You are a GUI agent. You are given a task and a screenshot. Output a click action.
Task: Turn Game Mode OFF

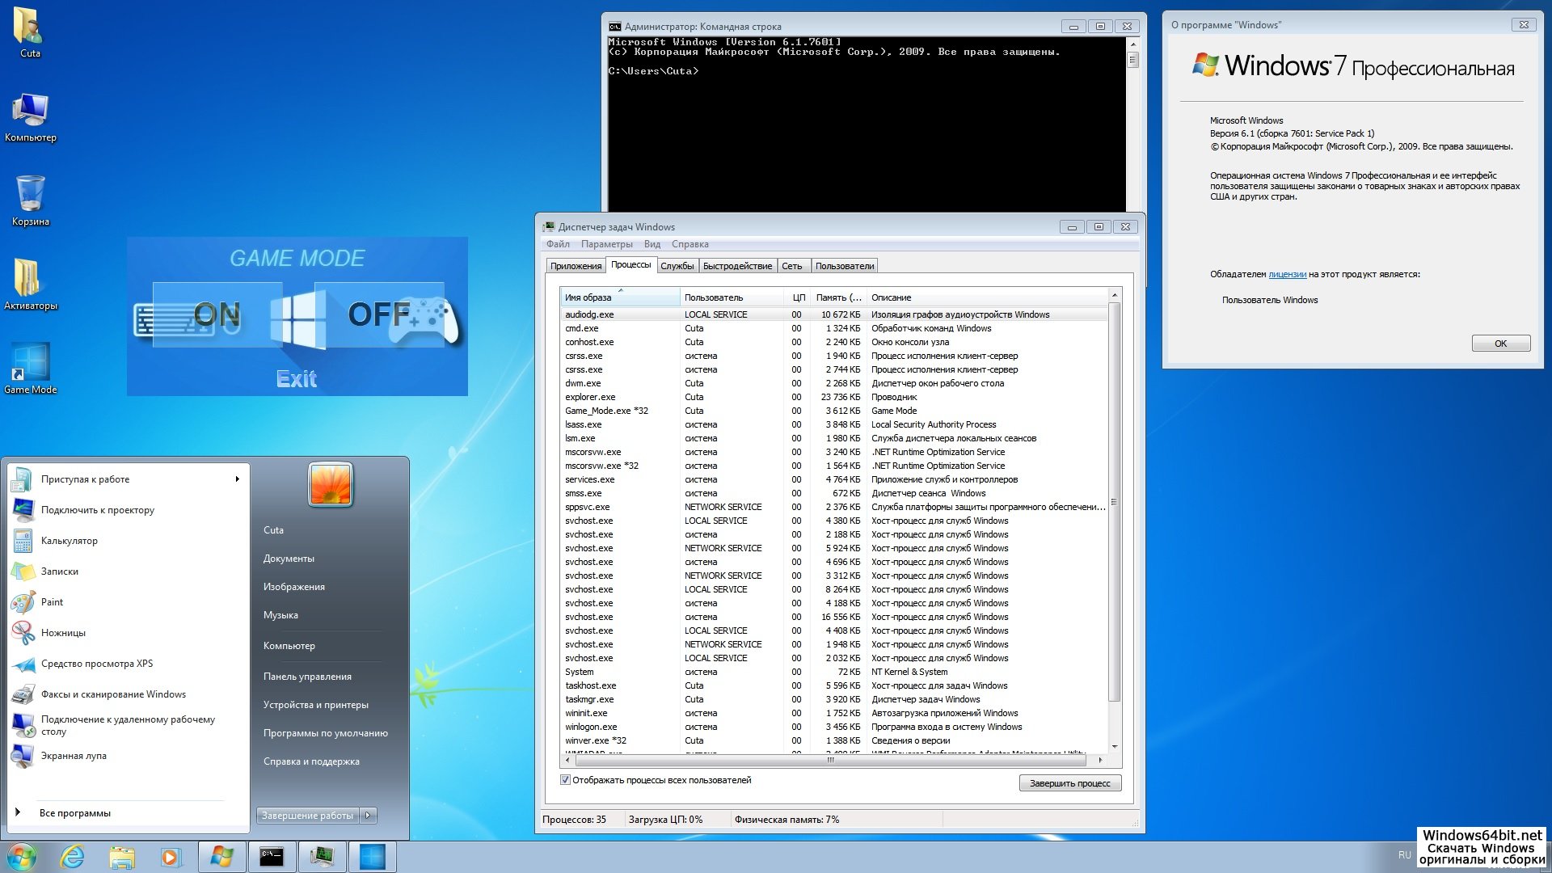pyautogui.click(x=378, y=315)
